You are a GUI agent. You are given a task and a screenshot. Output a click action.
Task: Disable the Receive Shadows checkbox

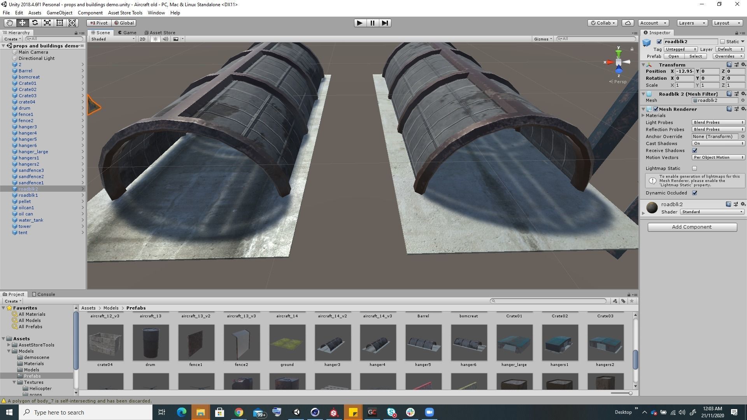[x=694, y=150]
